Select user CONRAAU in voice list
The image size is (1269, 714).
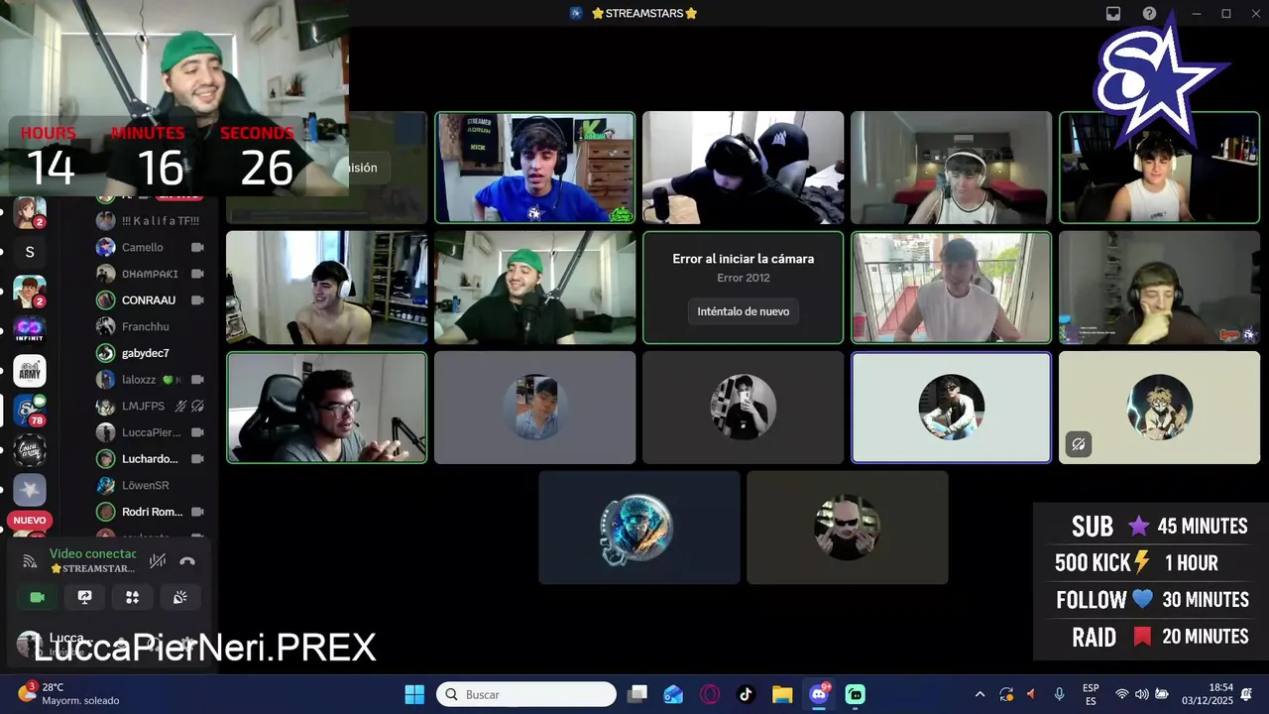click(x=150, y=299)
